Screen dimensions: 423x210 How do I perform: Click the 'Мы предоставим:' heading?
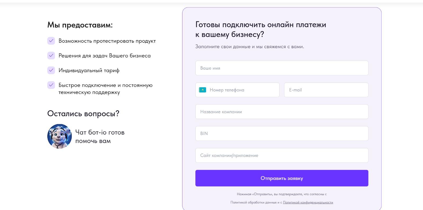pos(80,25)
